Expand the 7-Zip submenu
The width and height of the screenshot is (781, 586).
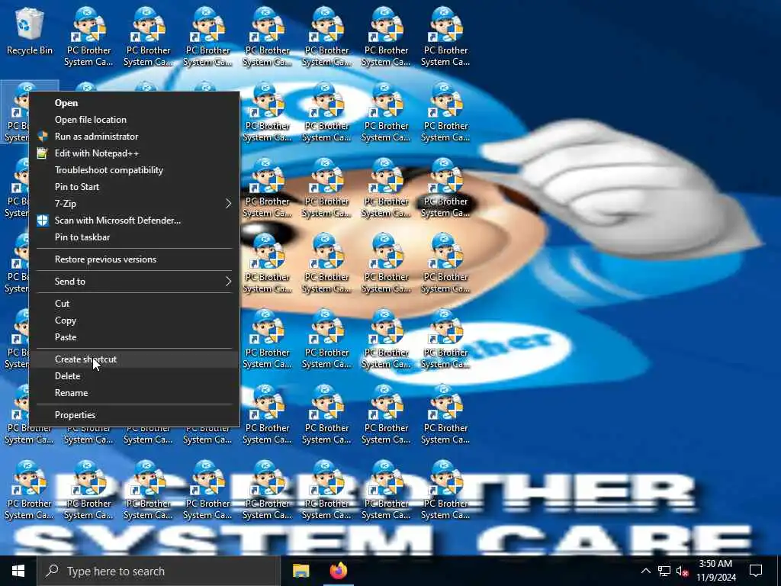[x=134, y=204]
